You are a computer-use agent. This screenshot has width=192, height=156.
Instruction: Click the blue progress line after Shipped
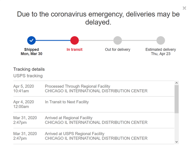click(x=53, y=40)
